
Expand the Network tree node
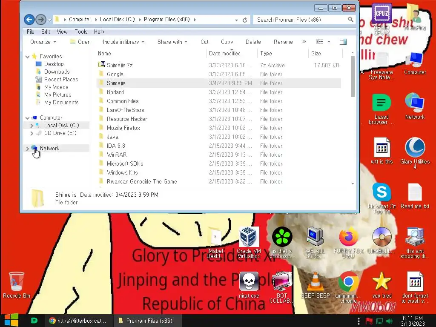pos(28,149)
